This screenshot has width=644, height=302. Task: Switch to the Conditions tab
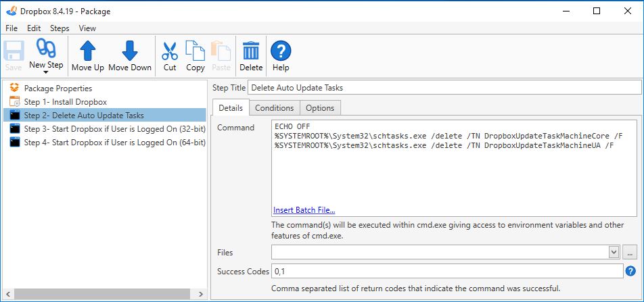pos(275,108)
